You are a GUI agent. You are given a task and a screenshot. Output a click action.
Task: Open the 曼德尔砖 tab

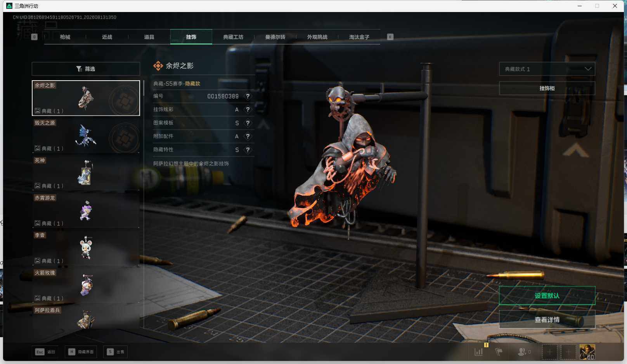pos(275,37)
